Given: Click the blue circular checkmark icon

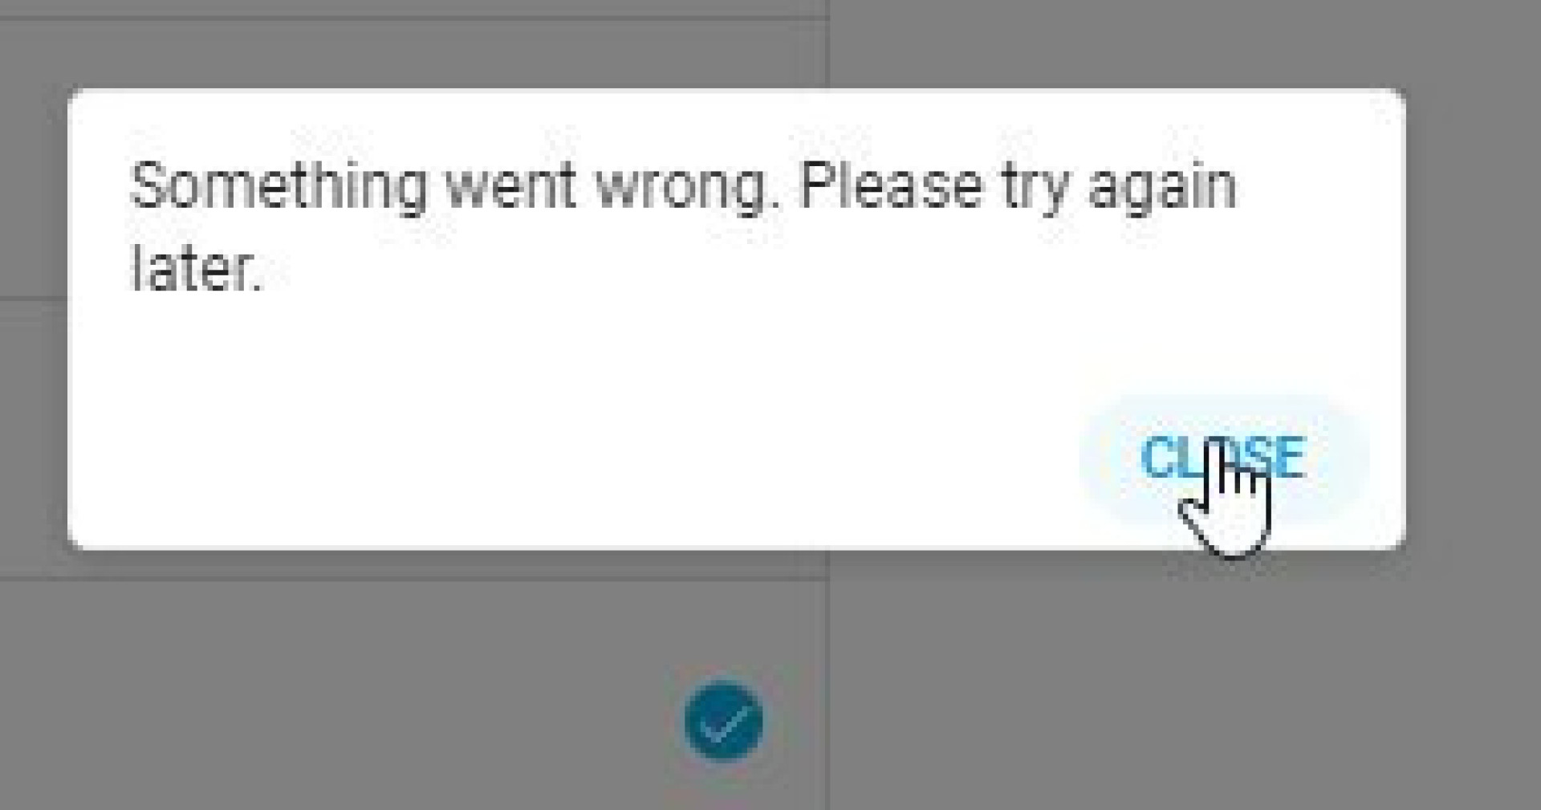Looking at the screenshot, I should click(x=724, y=720).
